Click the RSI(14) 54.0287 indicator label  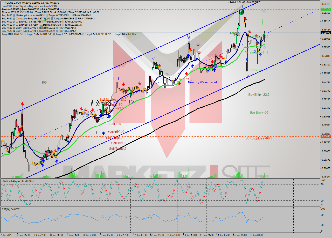click(11, 209)
